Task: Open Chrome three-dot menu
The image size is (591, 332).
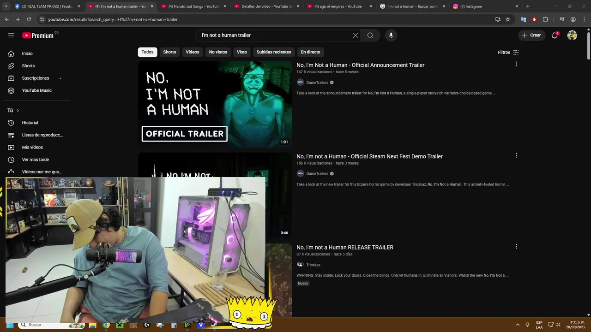Action: click(584, 19)
